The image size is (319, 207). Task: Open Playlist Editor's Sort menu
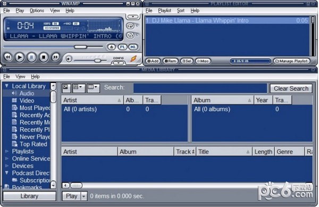[181, 11]
